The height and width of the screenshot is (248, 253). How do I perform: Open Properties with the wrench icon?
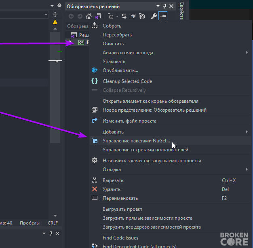tap(154, 16)
